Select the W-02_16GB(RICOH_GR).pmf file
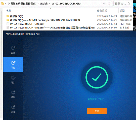 tap(27, 24)
